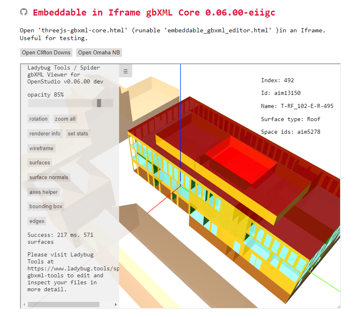Toggle edges rendering

[36, 221]
